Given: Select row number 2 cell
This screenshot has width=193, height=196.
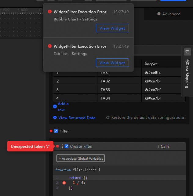Looking at the screenshot, I should coord(75,81).
